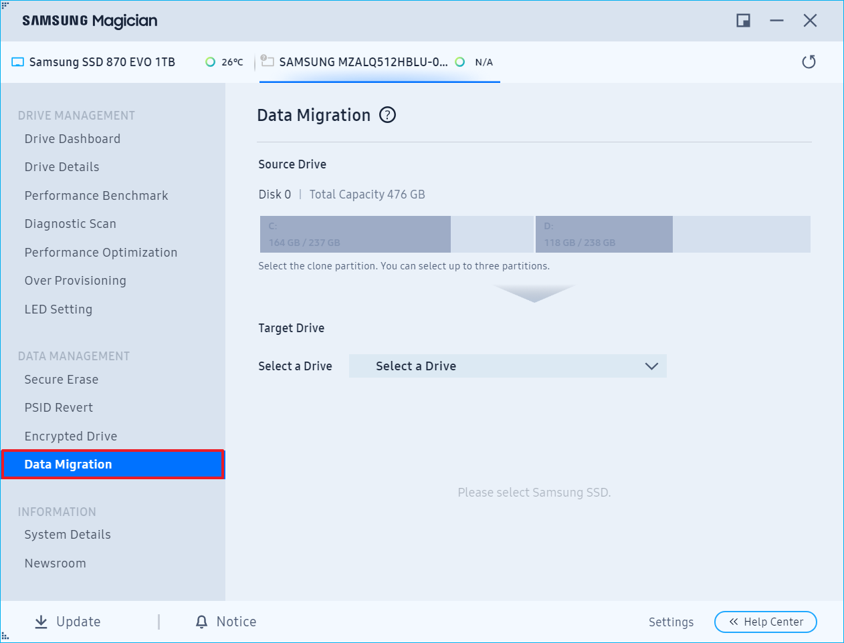
Task: Click the Notice bell icon
Action: tap(201, 622)
